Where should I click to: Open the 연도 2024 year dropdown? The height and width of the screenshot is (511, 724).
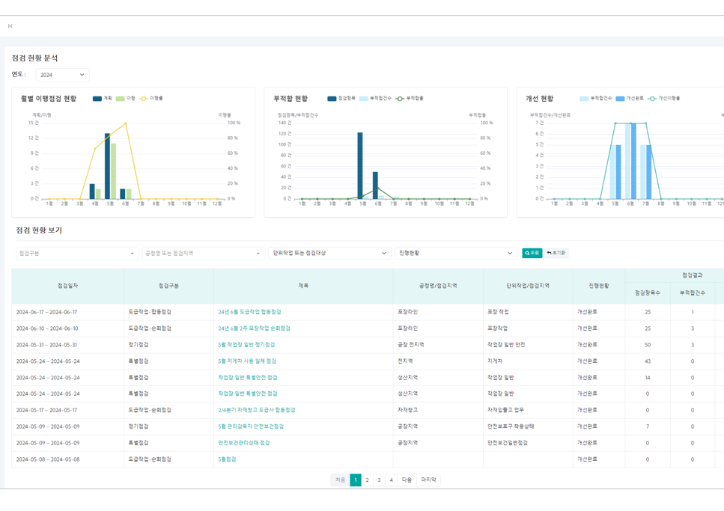tap(62, 75)
